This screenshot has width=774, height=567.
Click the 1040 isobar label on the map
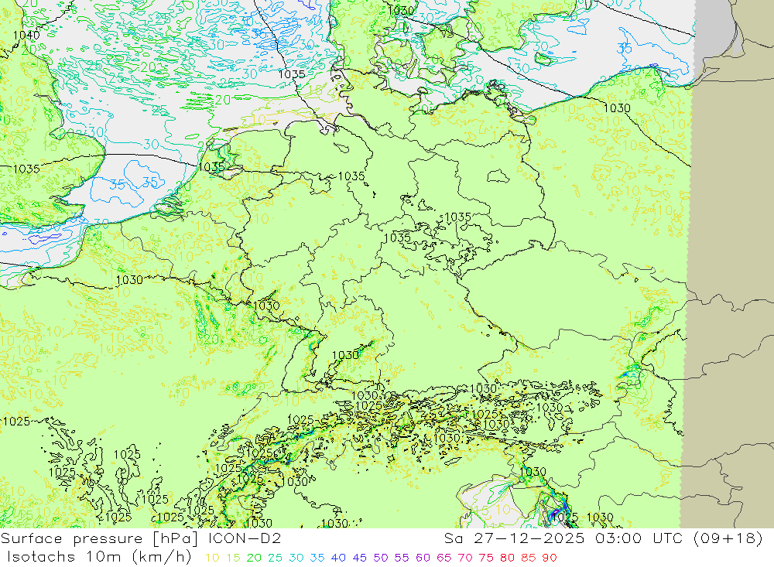(x=26, y=35)
